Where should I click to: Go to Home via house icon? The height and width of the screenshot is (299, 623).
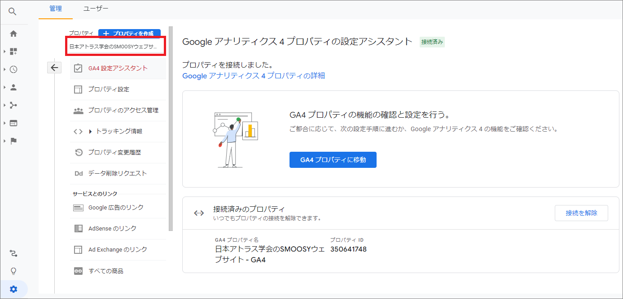coord(13,34)
